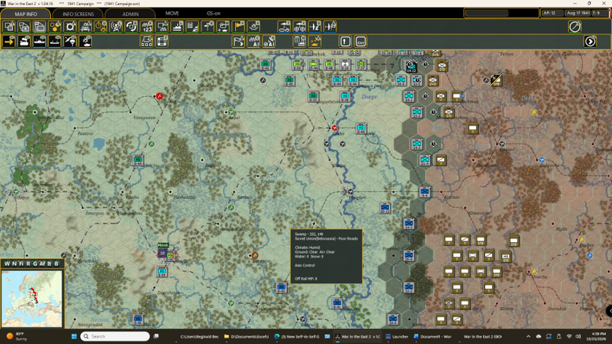This screenshot has width=612, height=344.
Task: Toggle the gear-ring fortification icon in the toolbar
Action: 70,27
